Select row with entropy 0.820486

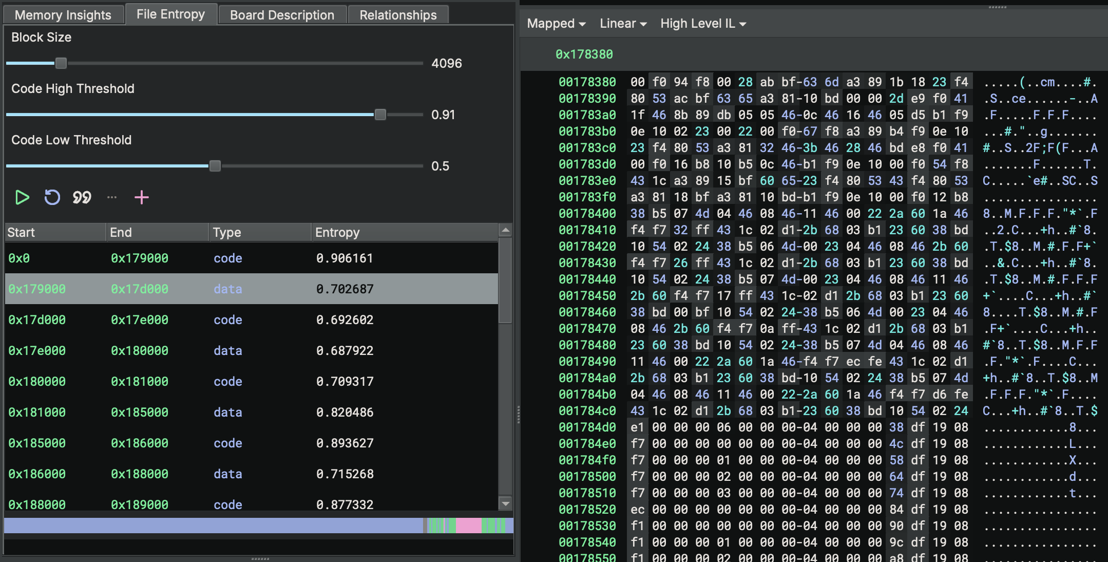tap(252, 412)
